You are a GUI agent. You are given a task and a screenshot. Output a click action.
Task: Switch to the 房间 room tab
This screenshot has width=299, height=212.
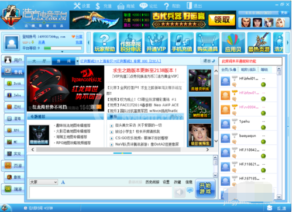pos(64,61)
